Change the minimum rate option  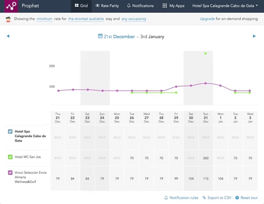[x=45, y=19]
